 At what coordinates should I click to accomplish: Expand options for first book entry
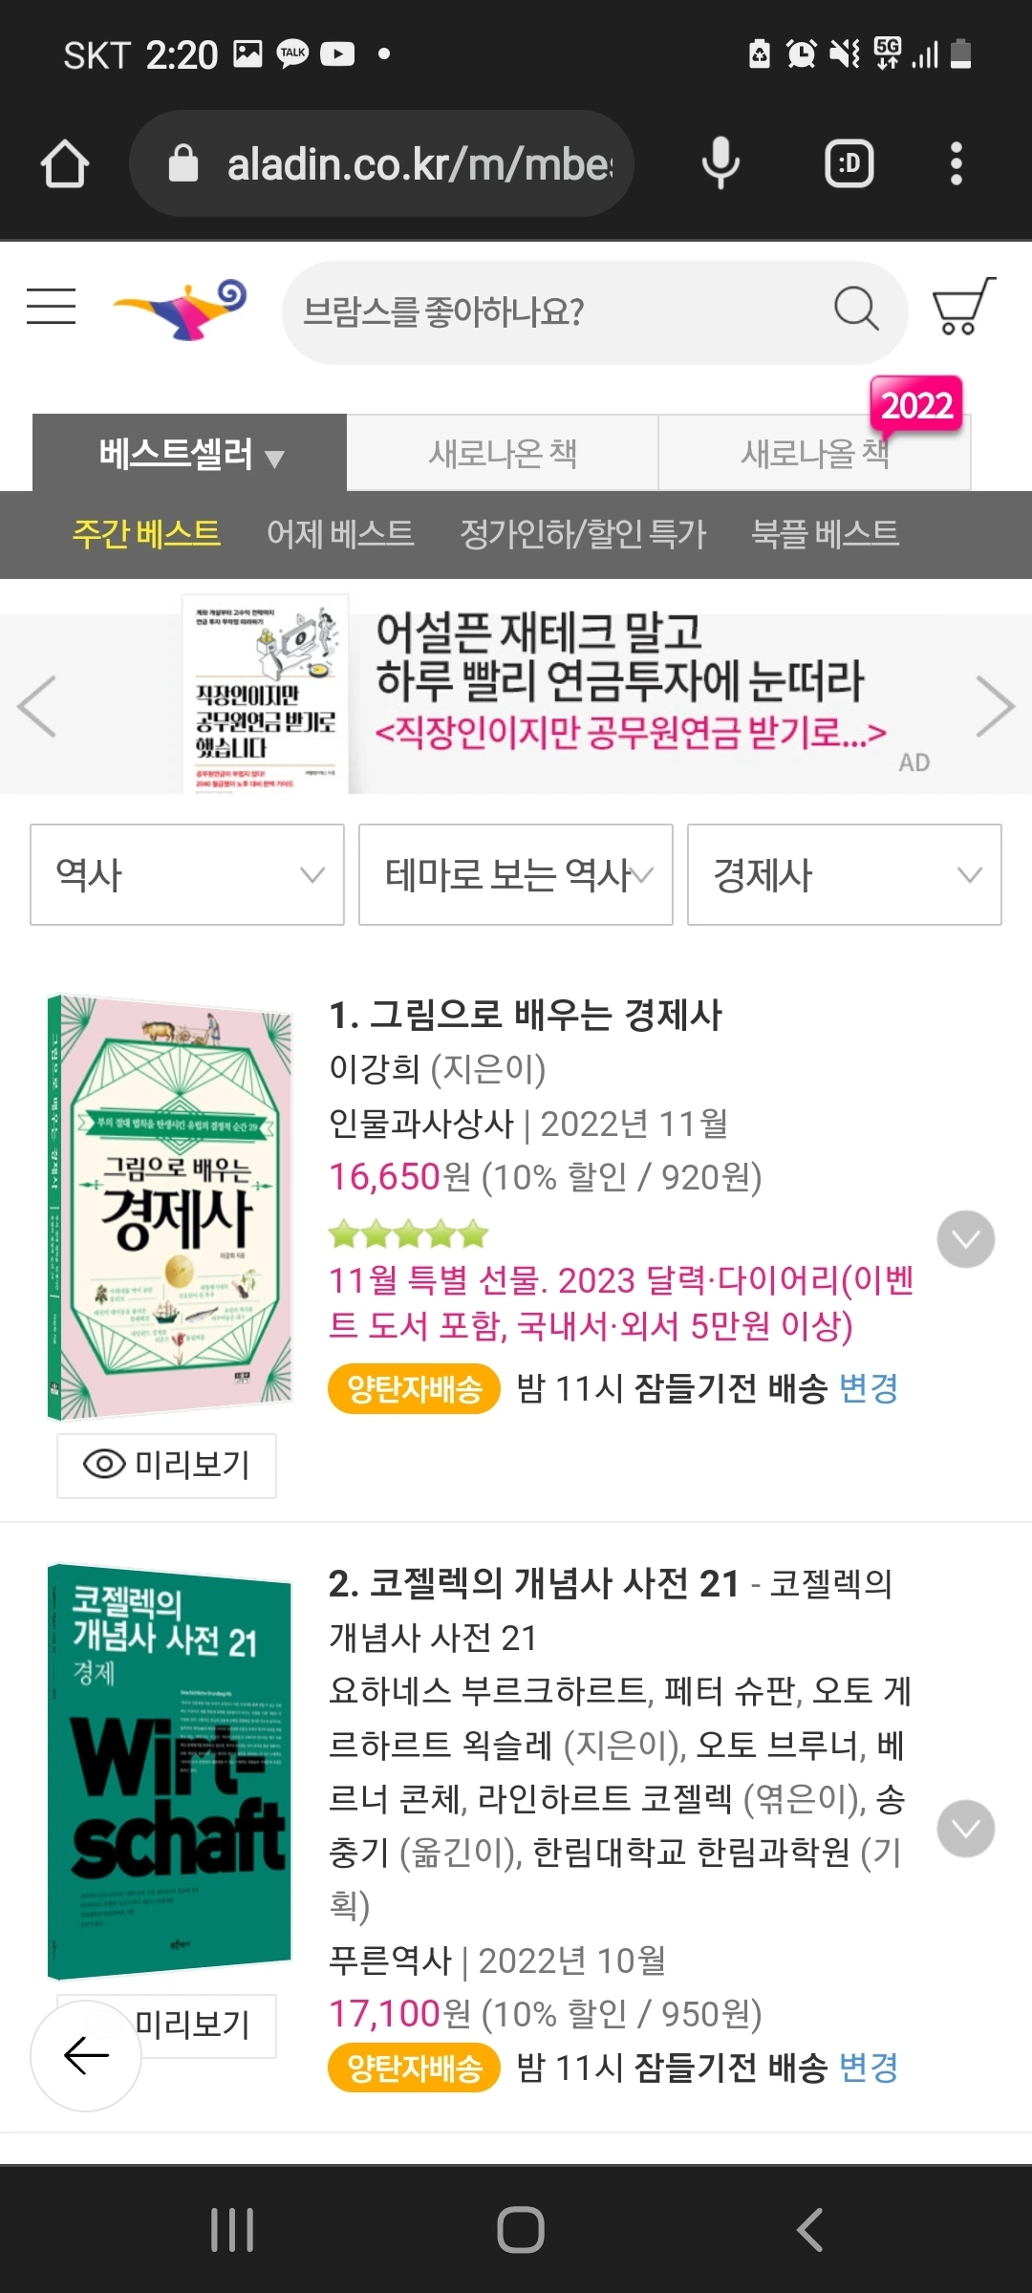pyautogui.click(x=966, y=1239)
